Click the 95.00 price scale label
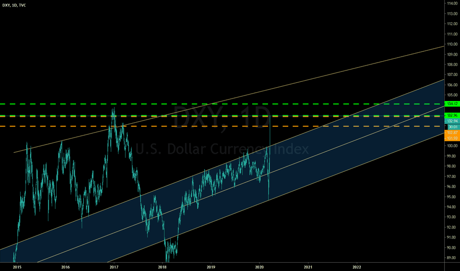The image size is (460, 271). 452,197
